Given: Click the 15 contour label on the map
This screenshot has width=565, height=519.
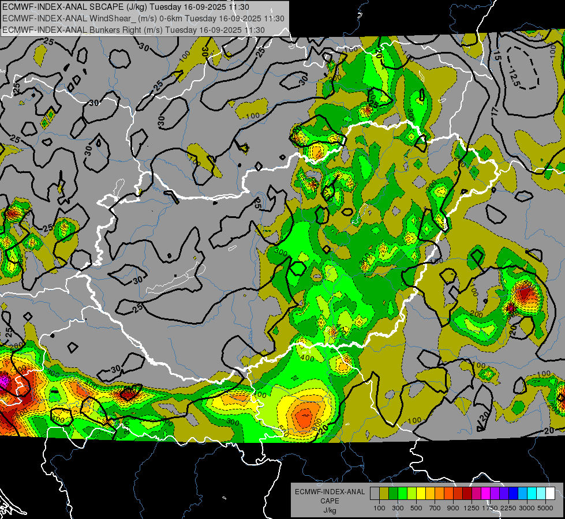Looking at the screenshot, I should [x=497, y=56].
